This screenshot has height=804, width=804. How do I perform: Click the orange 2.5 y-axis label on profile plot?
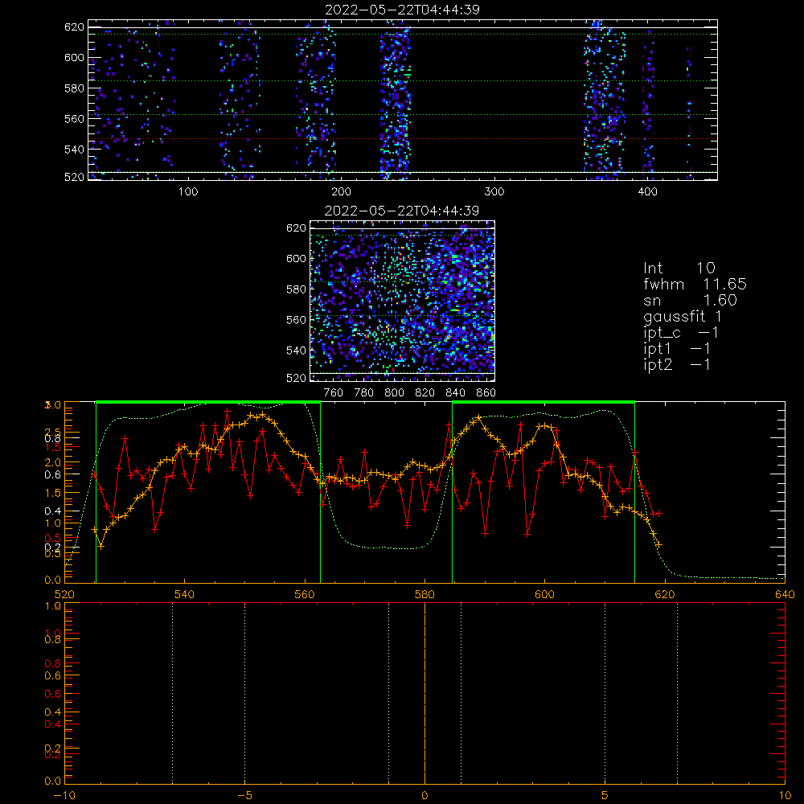click(53, 432)
